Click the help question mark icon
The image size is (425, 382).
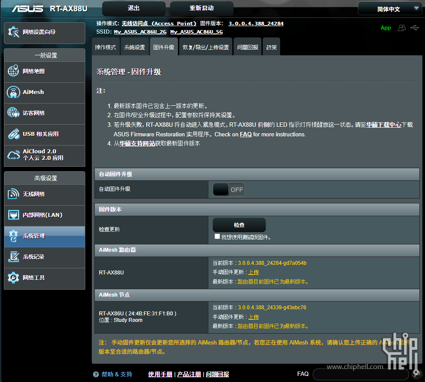point(96,375)
